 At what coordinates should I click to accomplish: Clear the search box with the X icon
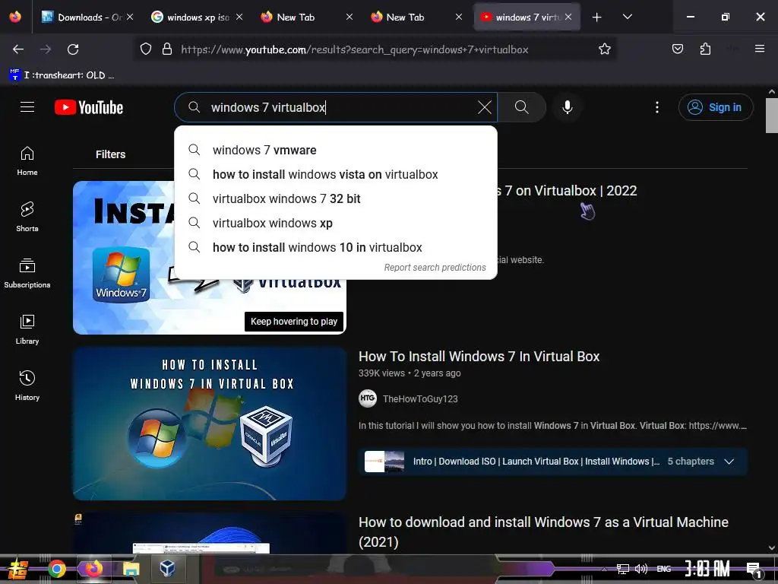tap(484, 107)
